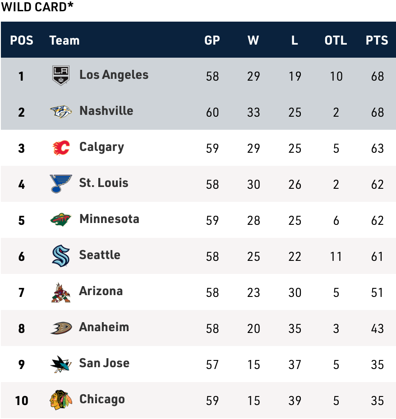Click the Calgary Flames logo
Screen dimensions: 396x419
tap(61, 148)
